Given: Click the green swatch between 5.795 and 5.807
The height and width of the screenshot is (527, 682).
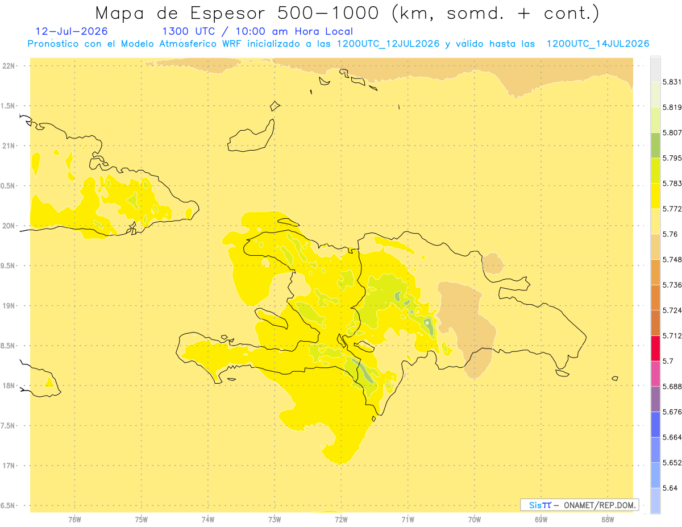Looking at the screenshot, I should tap(655, 145).
